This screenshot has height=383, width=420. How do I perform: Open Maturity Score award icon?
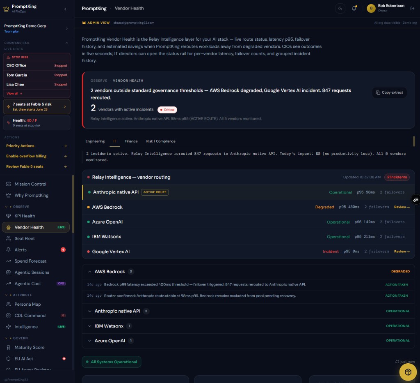pyautogui.click(x=9, y=348)
